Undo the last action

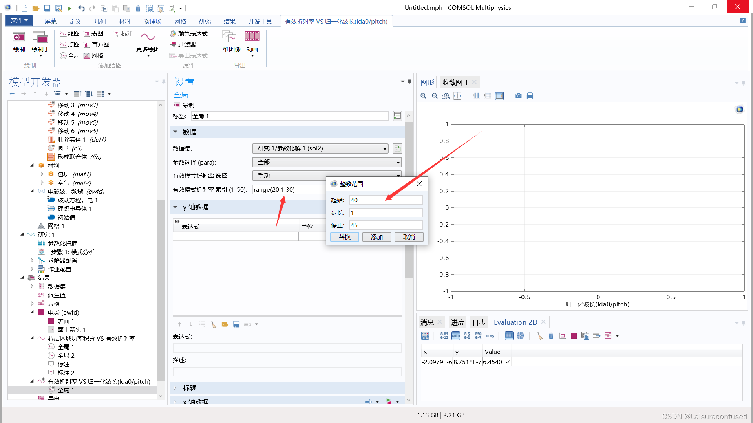(81, 8)
